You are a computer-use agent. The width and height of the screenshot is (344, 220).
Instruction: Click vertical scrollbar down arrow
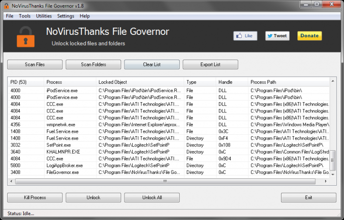[333, 174]
